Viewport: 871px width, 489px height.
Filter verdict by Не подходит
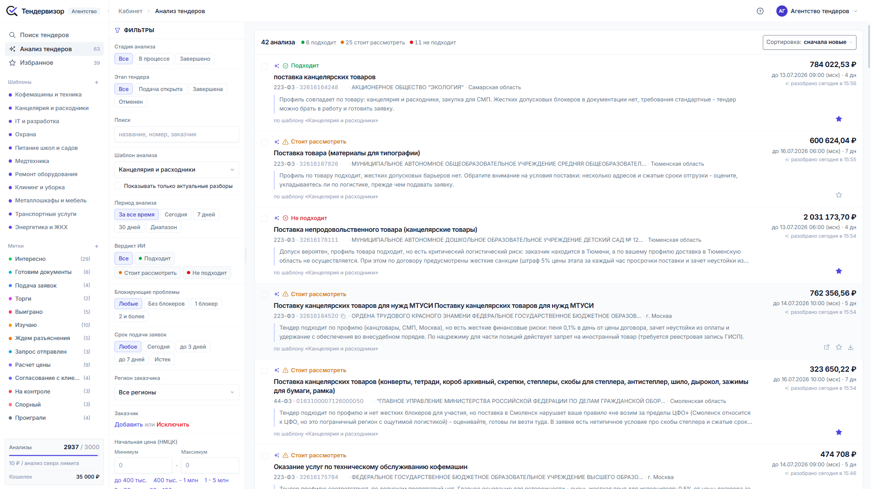(207, 273)
